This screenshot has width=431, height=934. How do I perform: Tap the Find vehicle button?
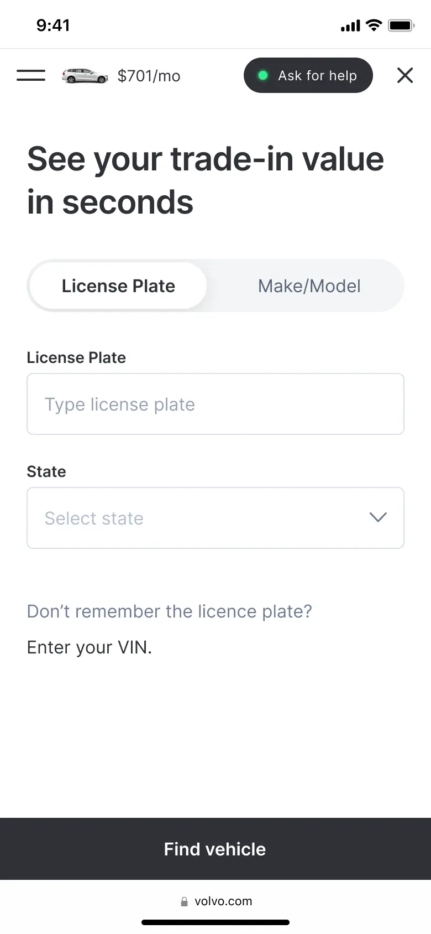tap(215, 849)
